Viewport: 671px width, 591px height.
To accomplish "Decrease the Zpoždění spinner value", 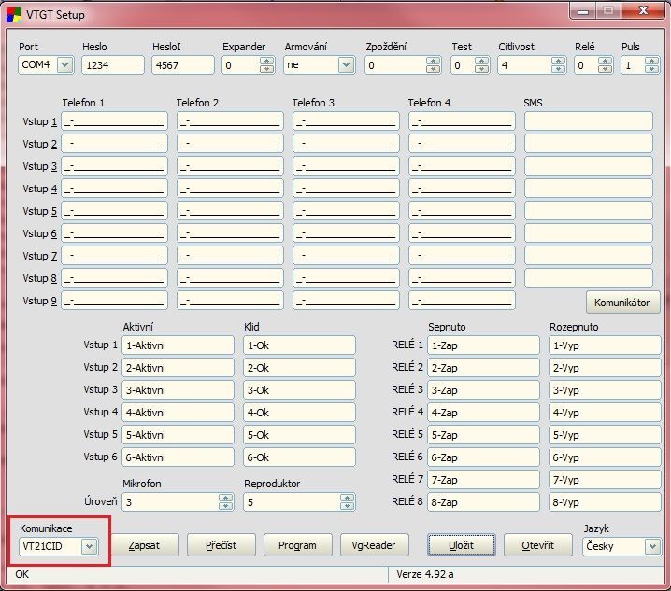I will (432, 69).
